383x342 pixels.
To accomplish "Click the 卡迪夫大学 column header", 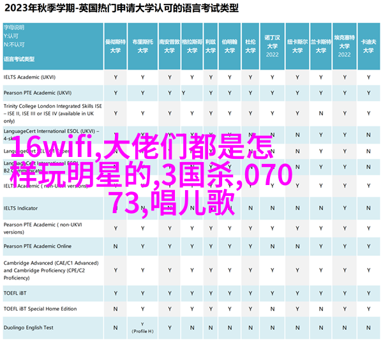I will coord(368,46).
